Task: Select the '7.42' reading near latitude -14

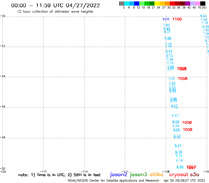Action: click(x=171, y=79)
